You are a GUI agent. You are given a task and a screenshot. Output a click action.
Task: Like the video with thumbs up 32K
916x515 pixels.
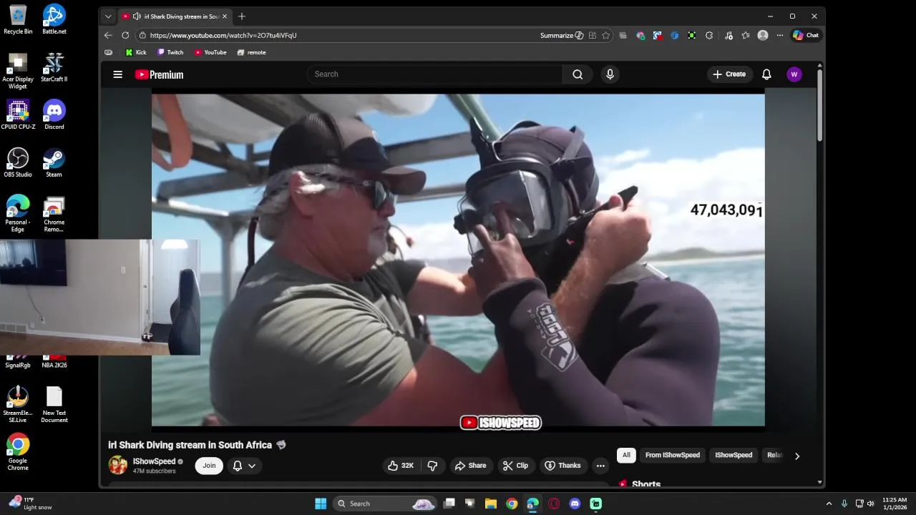coord(401,466)
